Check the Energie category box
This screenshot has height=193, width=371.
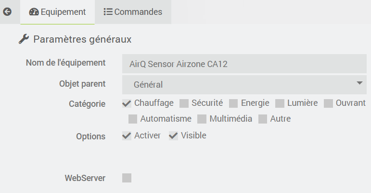coord(233,103)
